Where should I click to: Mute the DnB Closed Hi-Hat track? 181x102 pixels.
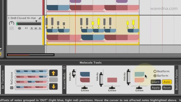[x=36, y=28]
